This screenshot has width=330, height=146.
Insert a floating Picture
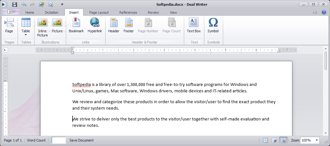point(57,26)
